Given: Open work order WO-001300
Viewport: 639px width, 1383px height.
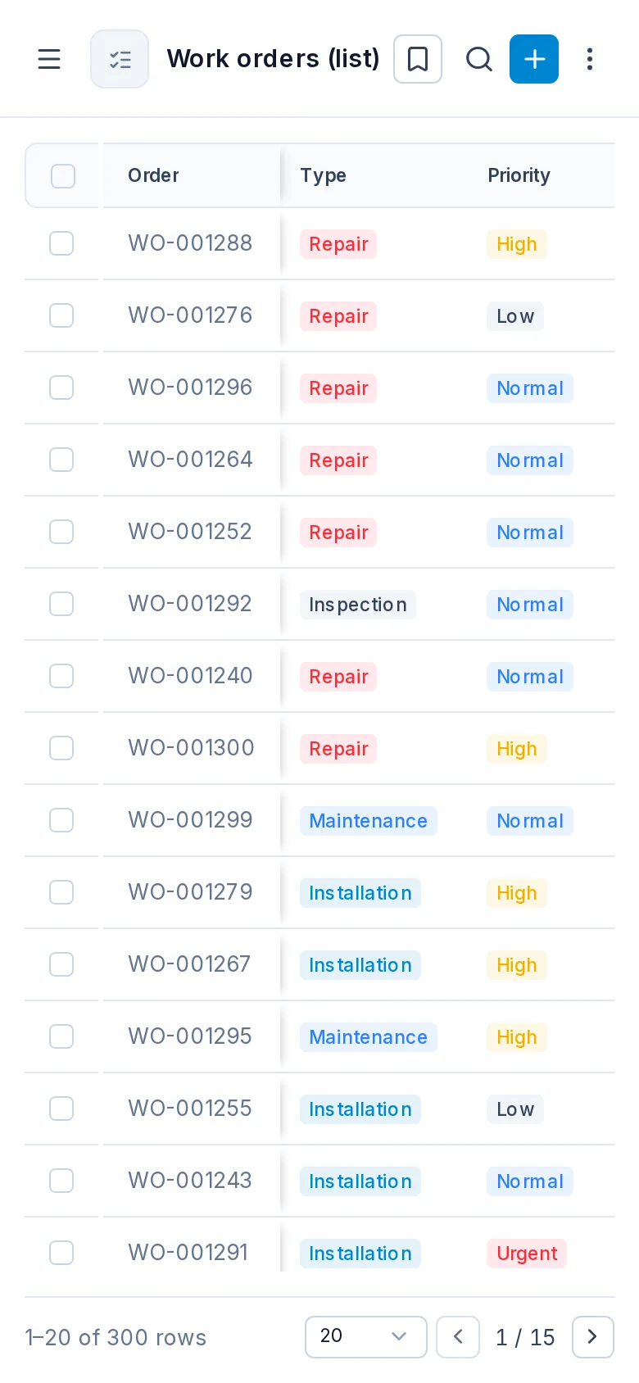Looking at the screenshot, I should [x=191, y=748].
